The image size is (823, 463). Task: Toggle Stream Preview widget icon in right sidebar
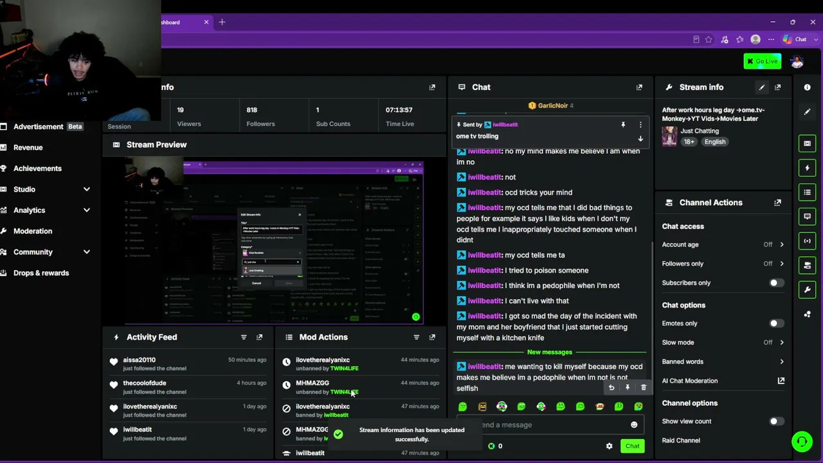coord(807,143)
